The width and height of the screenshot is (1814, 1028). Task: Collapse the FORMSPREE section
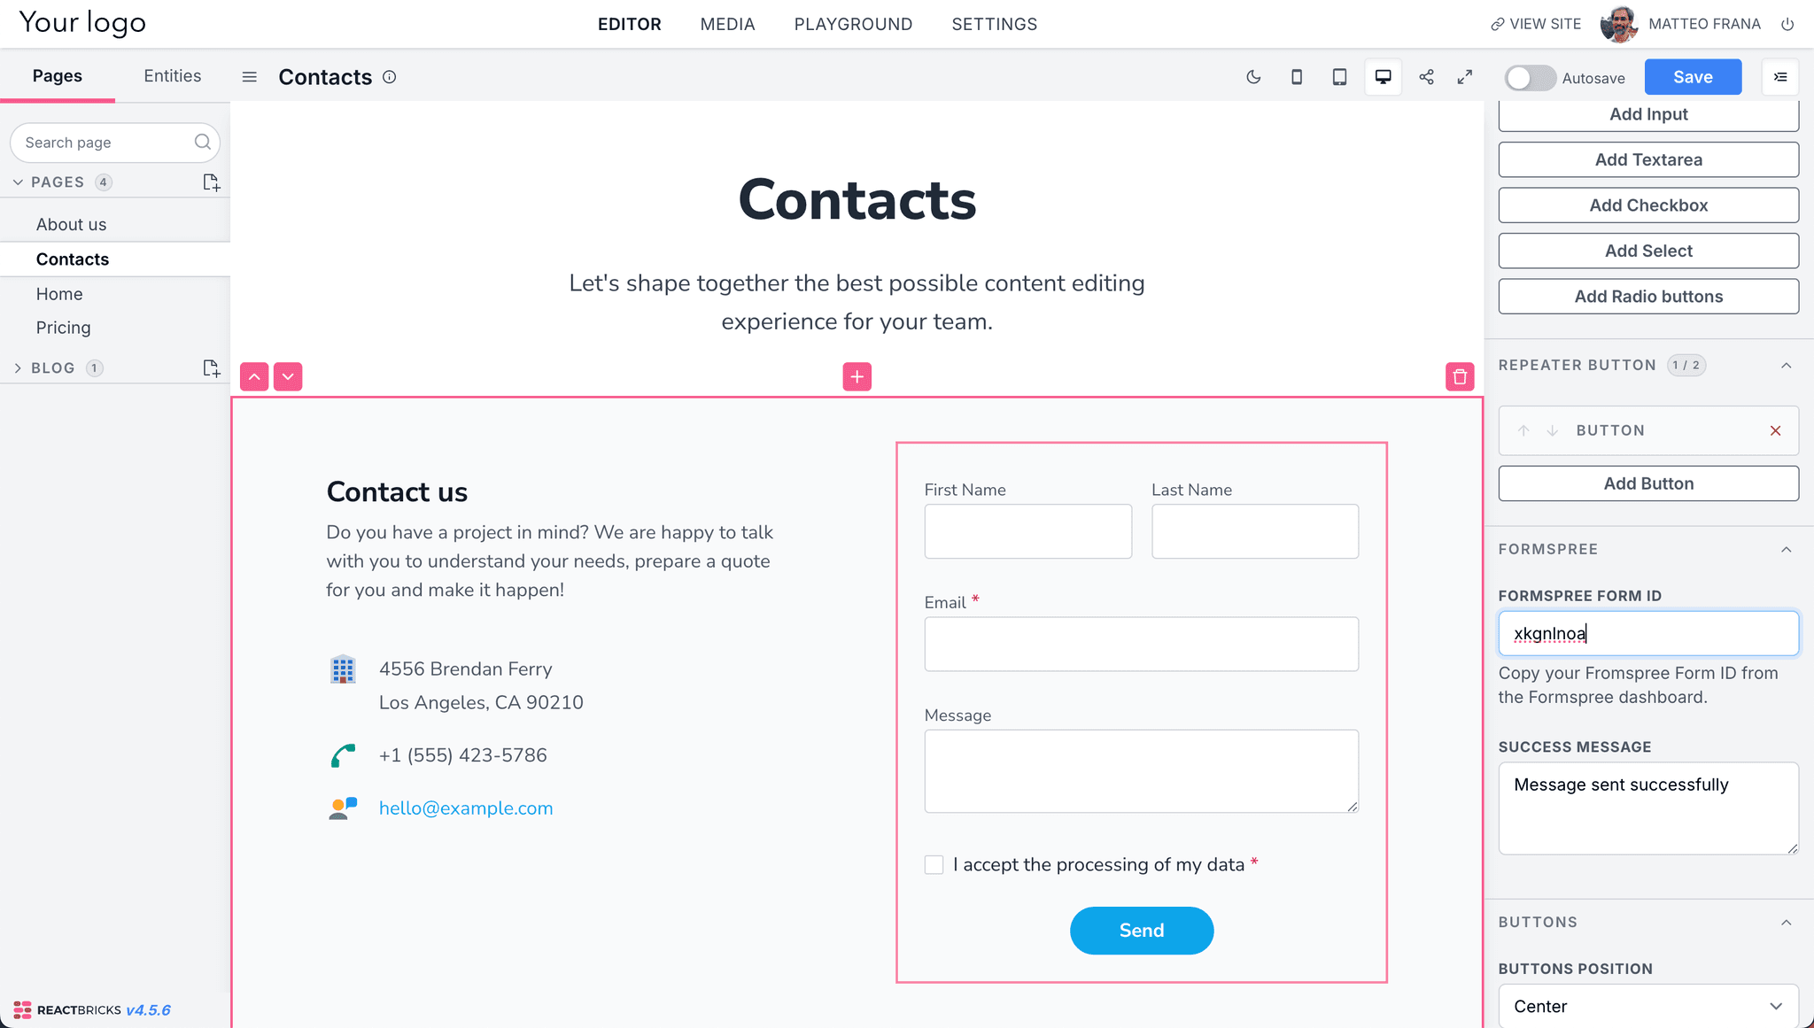(1781, 550)
